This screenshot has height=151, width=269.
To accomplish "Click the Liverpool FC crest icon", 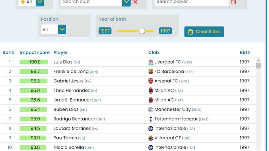I will [x=151, y=62].
